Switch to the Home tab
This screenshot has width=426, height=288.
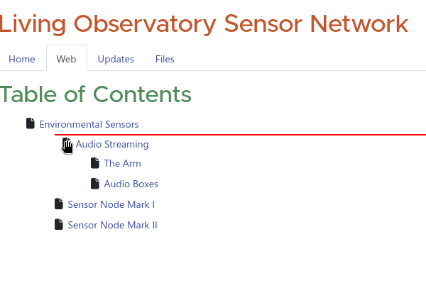[x=22, y=59]
